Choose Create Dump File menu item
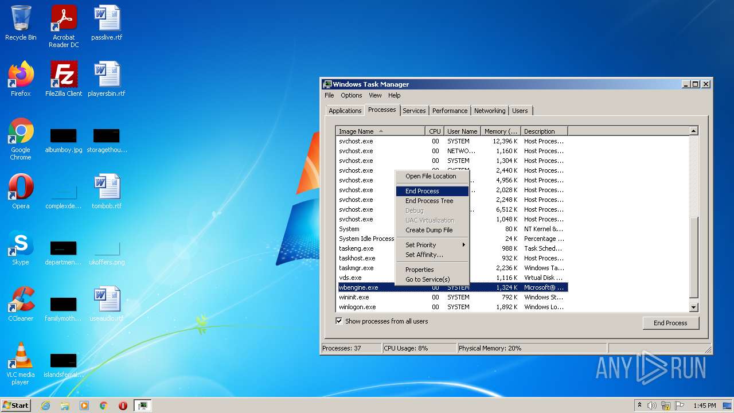 click(432, 230)
